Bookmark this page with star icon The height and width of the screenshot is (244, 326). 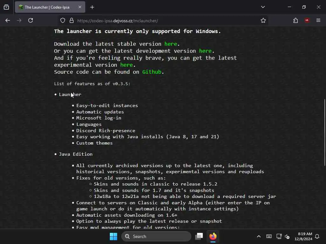pos(263,21)
